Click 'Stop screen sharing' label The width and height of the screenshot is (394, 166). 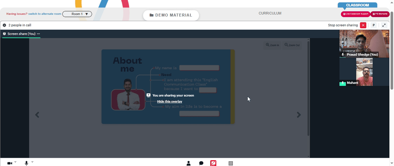pyautogui.click(x=343, y=25)
